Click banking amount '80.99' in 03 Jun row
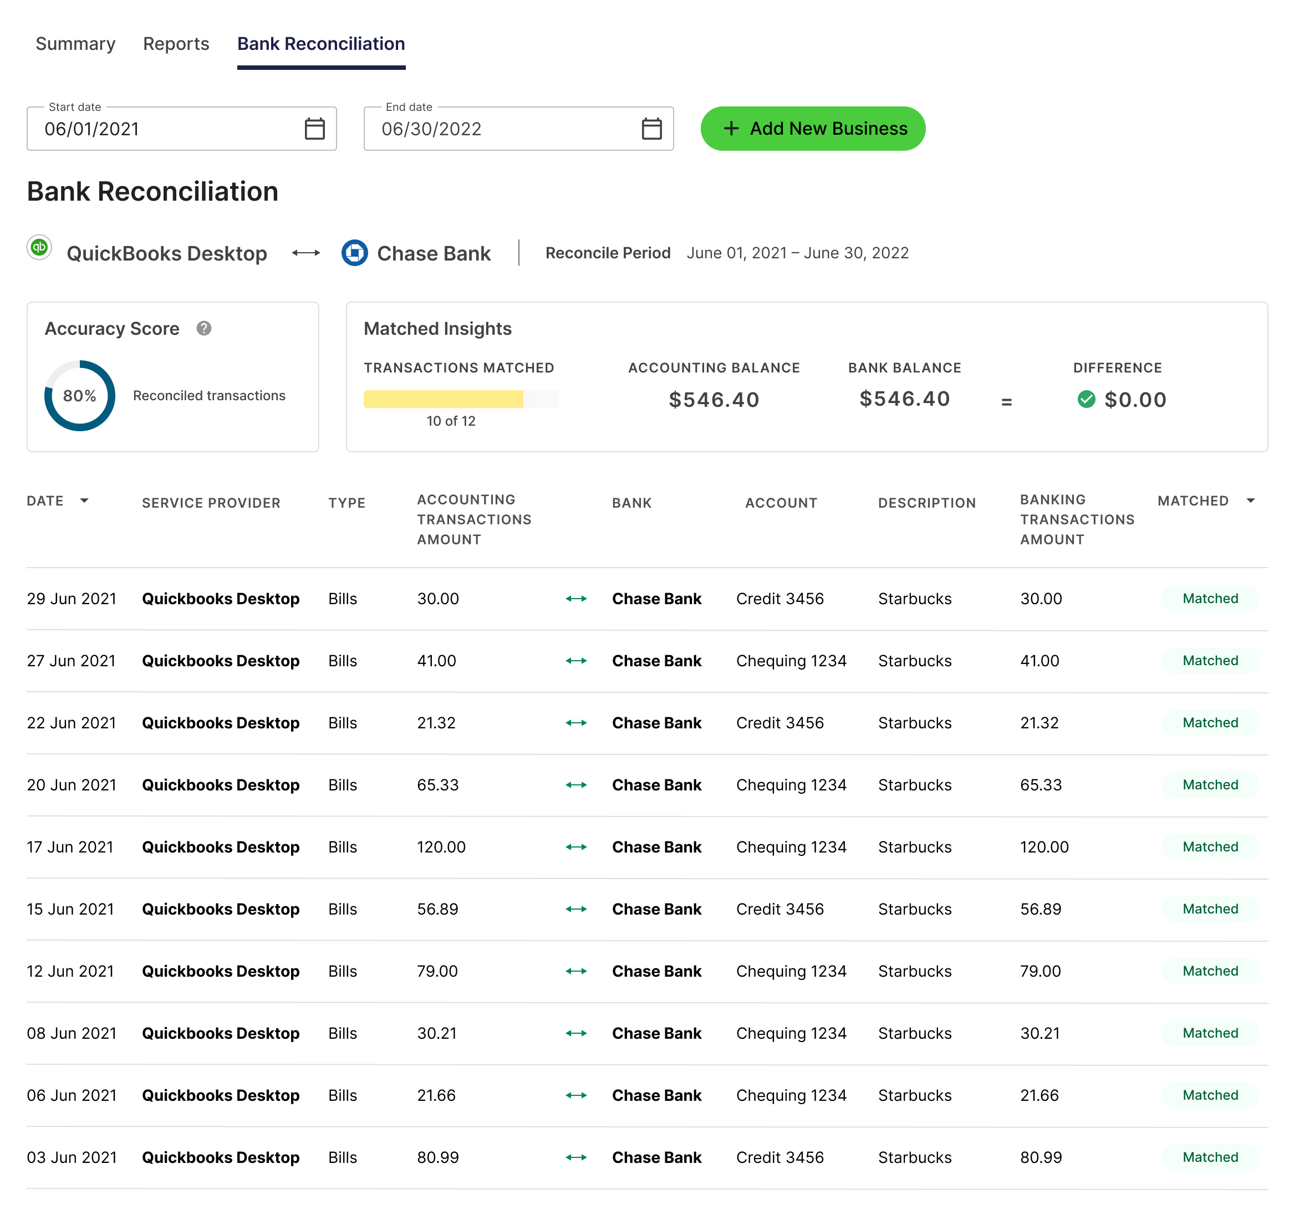Viewport: 1294px width, 1225px height. coord(1041,1157)
